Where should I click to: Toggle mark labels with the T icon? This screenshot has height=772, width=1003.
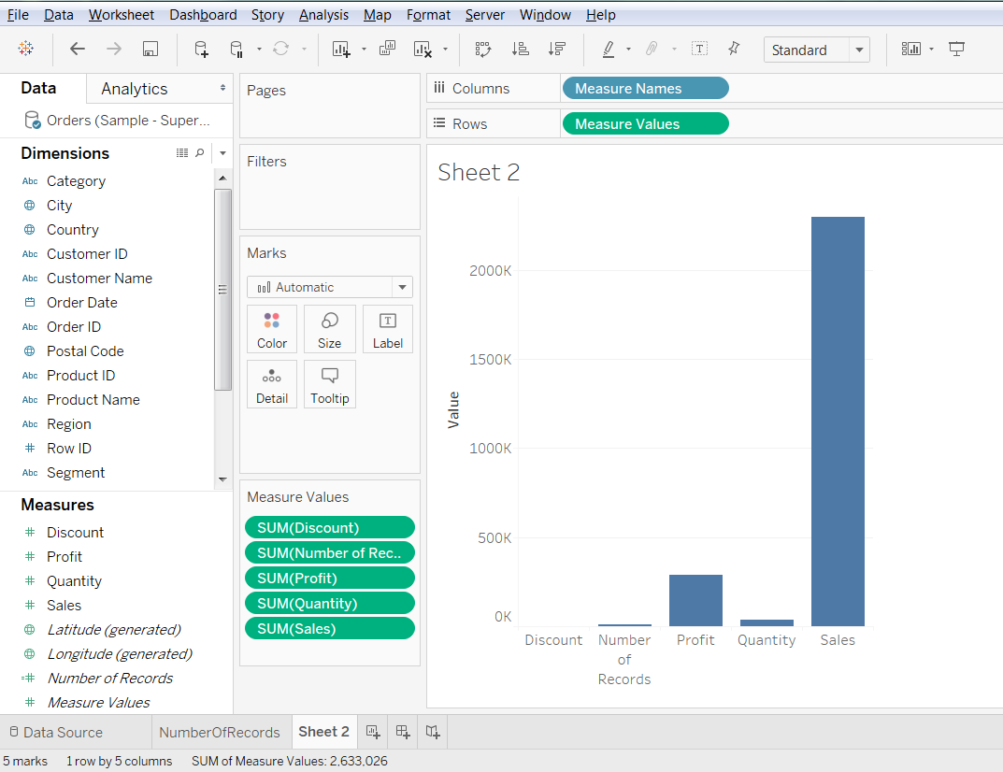pyautogui.click(x=699, y=50)
